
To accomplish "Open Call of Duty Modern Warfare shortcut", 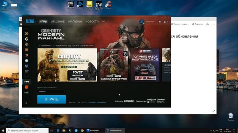I will pyautogui.click(x=99, y=6).
